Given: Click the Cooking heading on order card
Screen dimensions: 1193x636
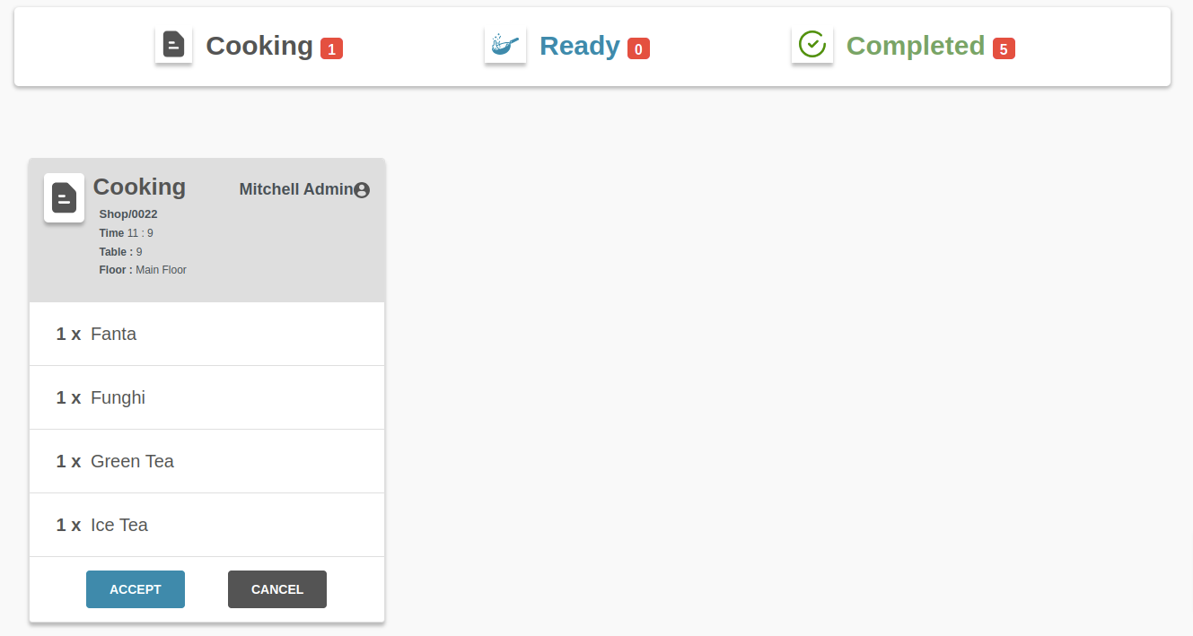Looking at the screenshot, I should coord(139,187).
